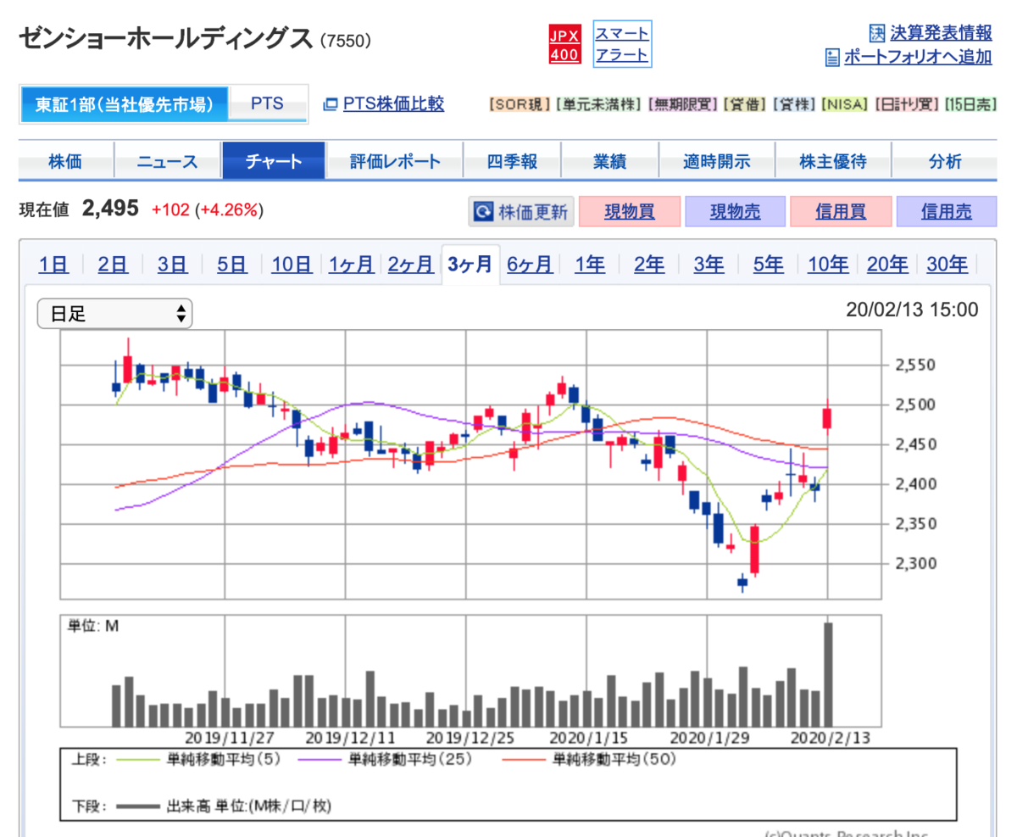Go to the 四季報 tab
The image size is (1017, 837).
(513, 161)
